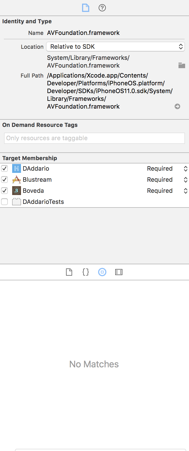Show the Quick Help inspector
Image resolution: width=189 pixels, height=451 pixels.
coord(102,8)
